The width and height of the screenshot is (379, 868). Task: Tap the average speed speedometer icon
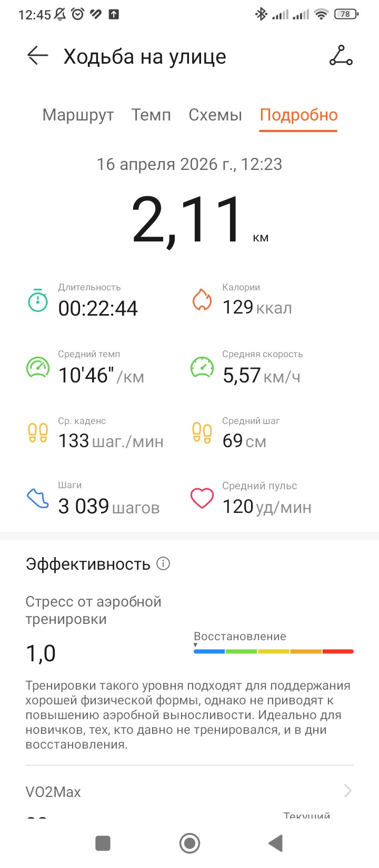pos(202,367)
